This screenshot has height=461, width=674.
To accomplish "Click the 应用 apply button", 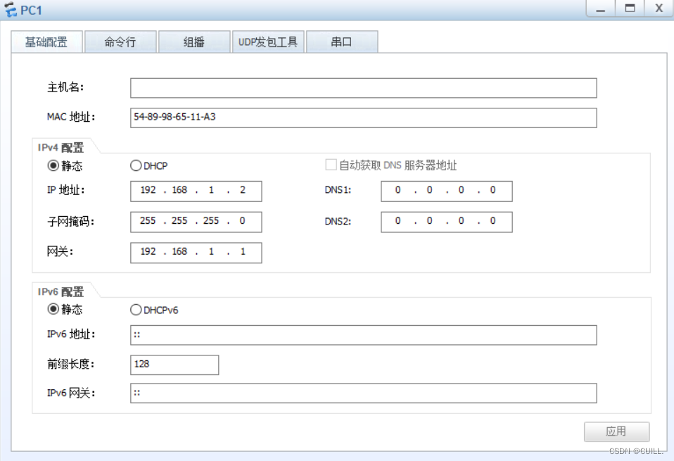I will tap(616, 431).
